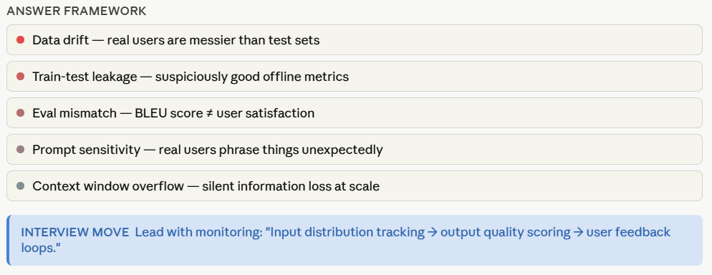Click the text 'BLEU score ≠ user satisfaction'

pyautogui.click(x=225, y=113)
